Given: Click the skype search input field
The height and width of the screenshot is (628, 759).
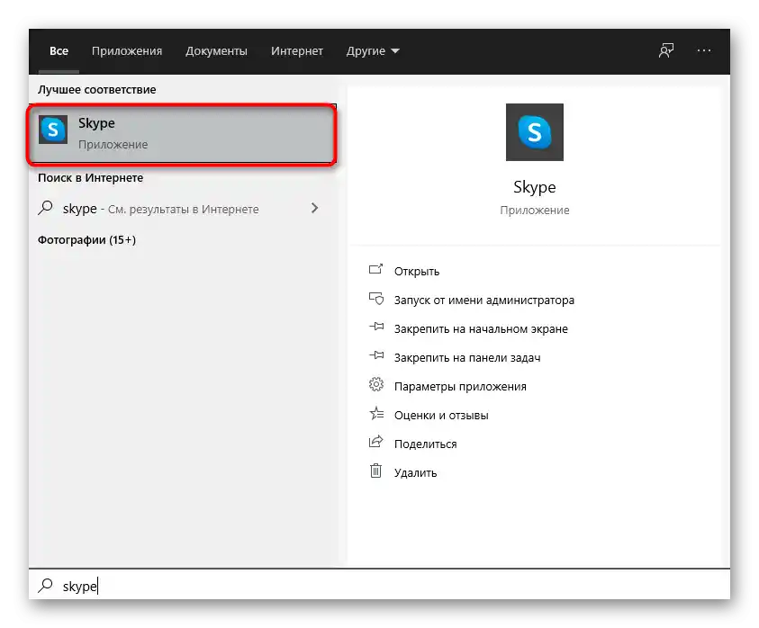Looking at the screenshot, I should click(380, 586).
